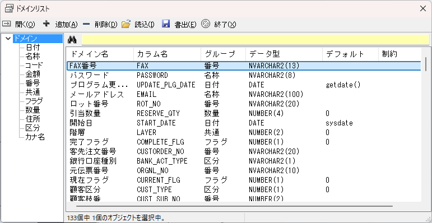Select the 現在フラグ row
432x223 pixels.
[x=244, y=180]
